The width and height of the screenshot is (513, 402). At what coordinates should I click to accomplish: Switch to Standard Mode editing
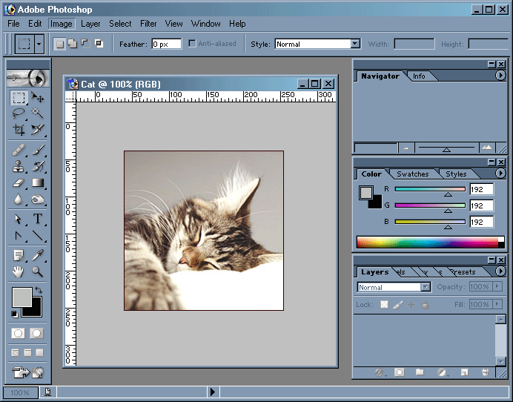tap(19, 333)
